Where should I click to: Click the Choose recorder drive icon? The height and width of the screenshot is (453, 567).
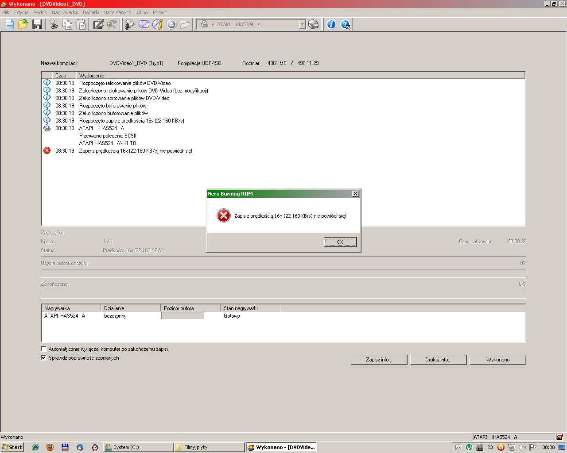point(314,24)
